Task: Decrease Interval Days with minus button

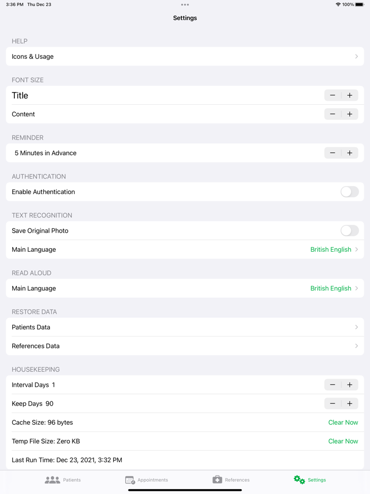Action: [332, 385]
